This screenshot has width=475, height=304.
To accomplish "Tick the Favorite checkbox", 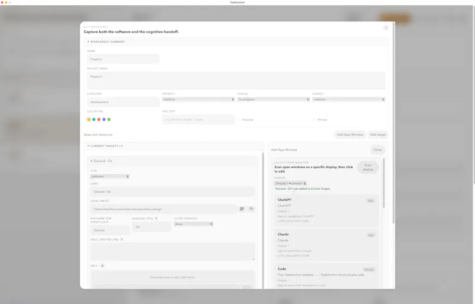I will click(x=239, y=120).
